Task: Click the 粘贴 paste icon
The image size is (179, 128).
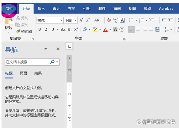Action: [x=9, y=21]
